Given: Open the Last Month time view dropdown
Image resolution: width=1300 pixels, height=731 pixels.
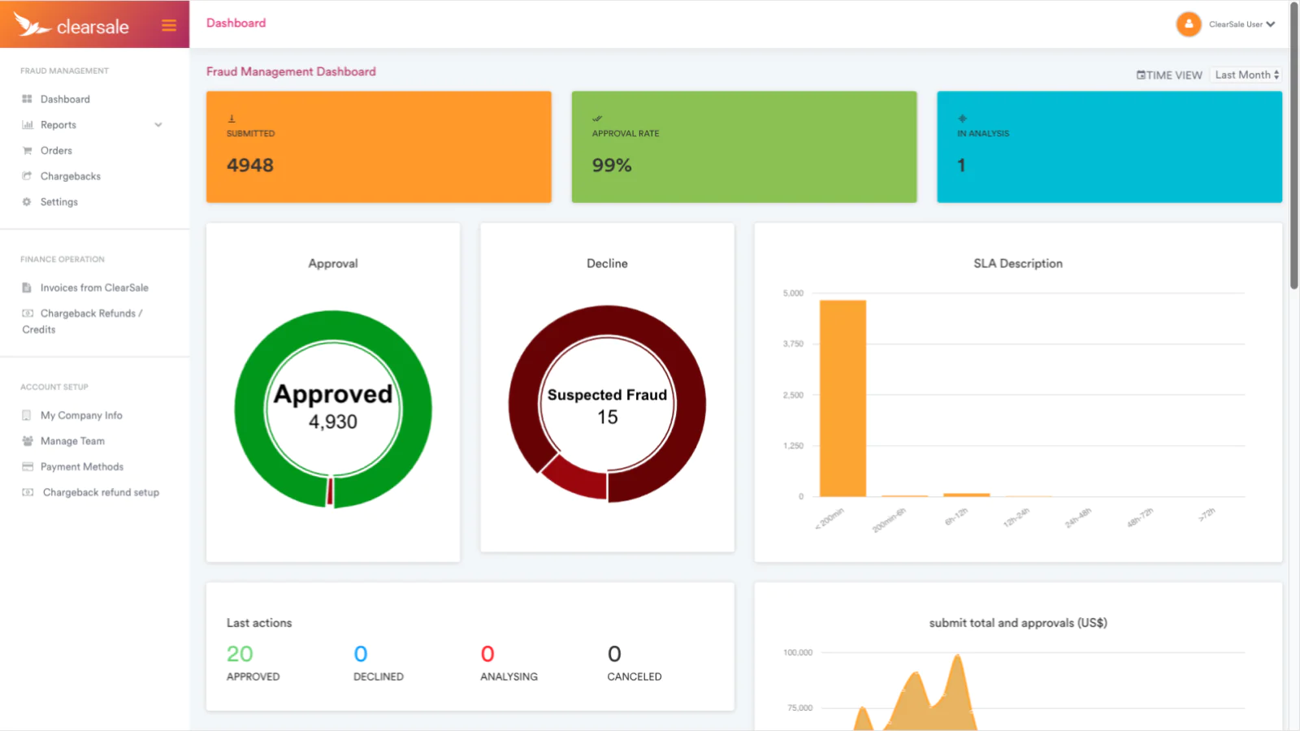Looking at the screenshot, I should click(x=1246, y=75).
